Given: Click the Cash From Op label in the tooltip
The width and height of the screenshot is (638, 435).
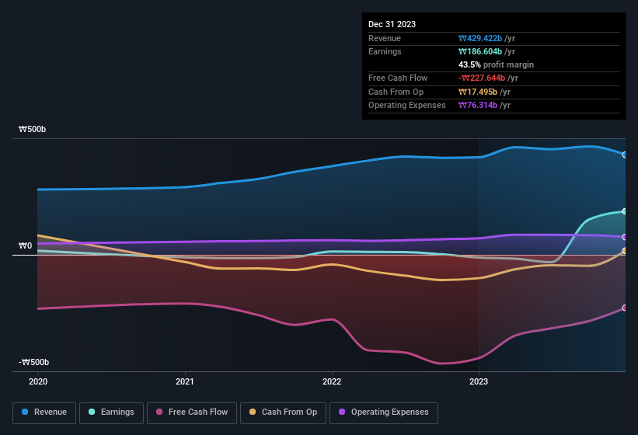Looking at the screenshot, I should pos(396,92).
